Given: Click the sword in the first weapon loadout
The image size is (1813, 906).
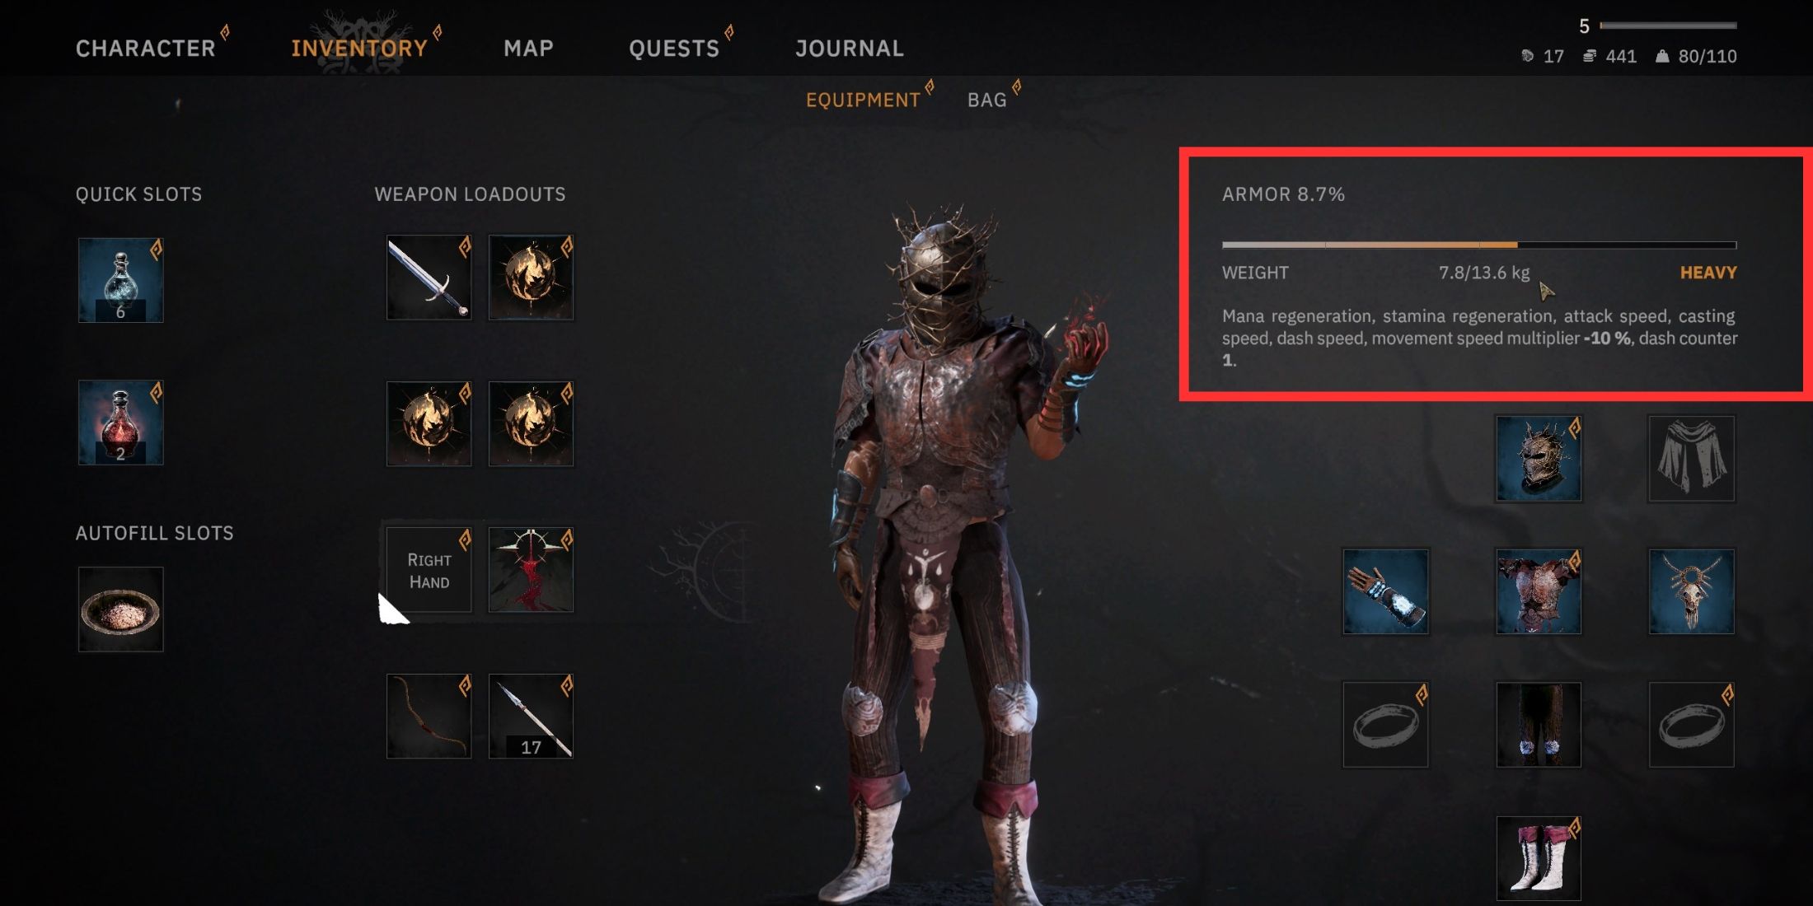Looking at the screenshot, I should click(429, 278).
